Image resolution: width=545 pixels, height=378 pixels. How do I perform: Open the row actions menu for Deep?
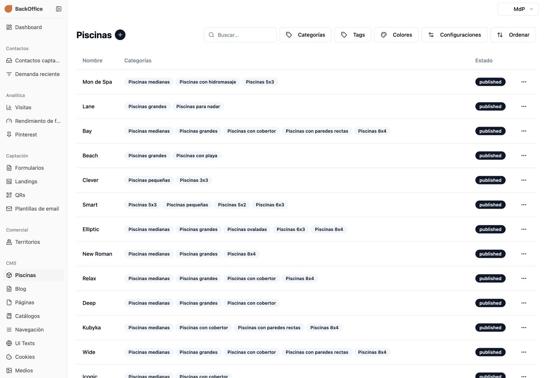coord(524,303)
